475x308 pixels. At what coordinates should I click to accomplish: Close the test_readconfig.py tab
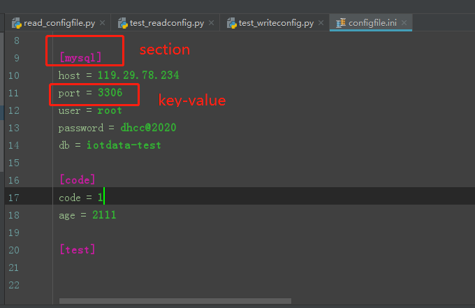(x=212, y=23)
